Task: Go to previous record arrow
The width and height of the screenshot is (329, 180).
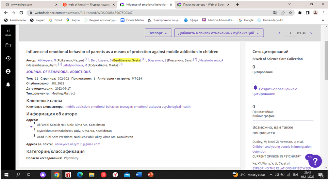Action: coord(279,33)
